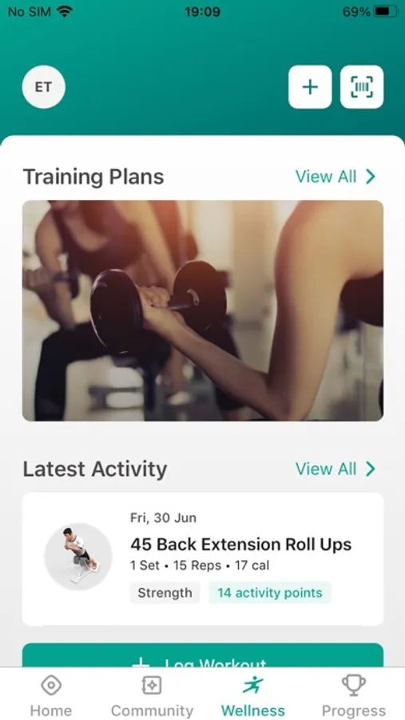Open 45 Back Extension Roll Ups activity
The image size is (405, 720).
(x=203, y=559)
